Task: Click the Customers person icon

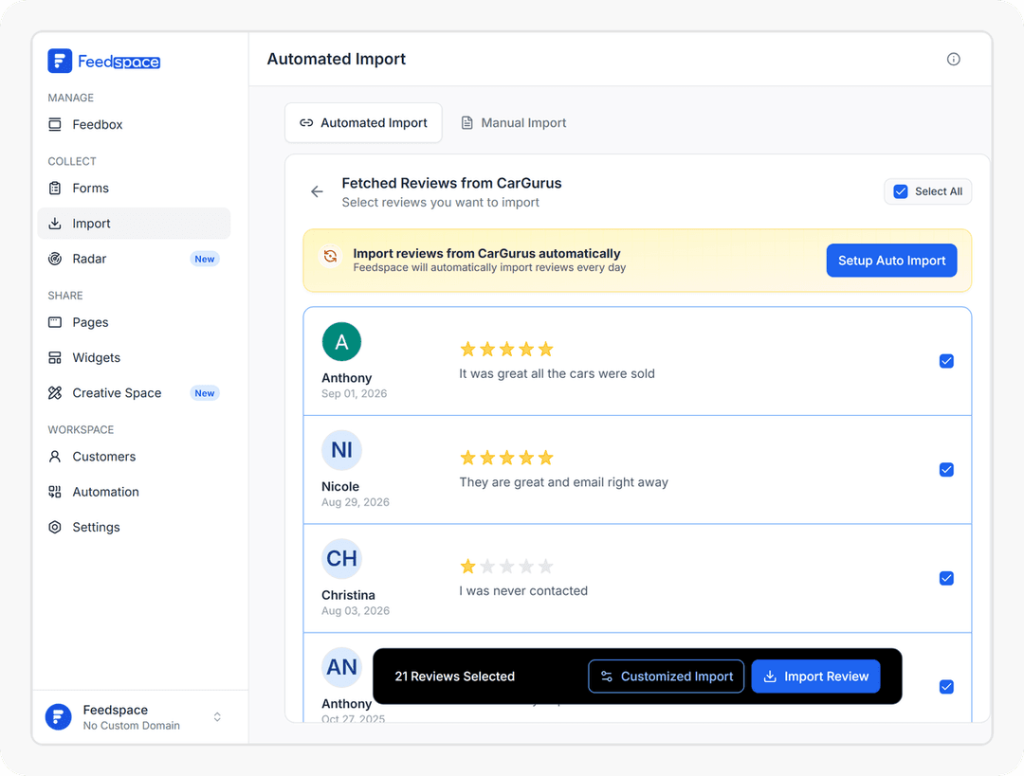Action: [55, 457]
